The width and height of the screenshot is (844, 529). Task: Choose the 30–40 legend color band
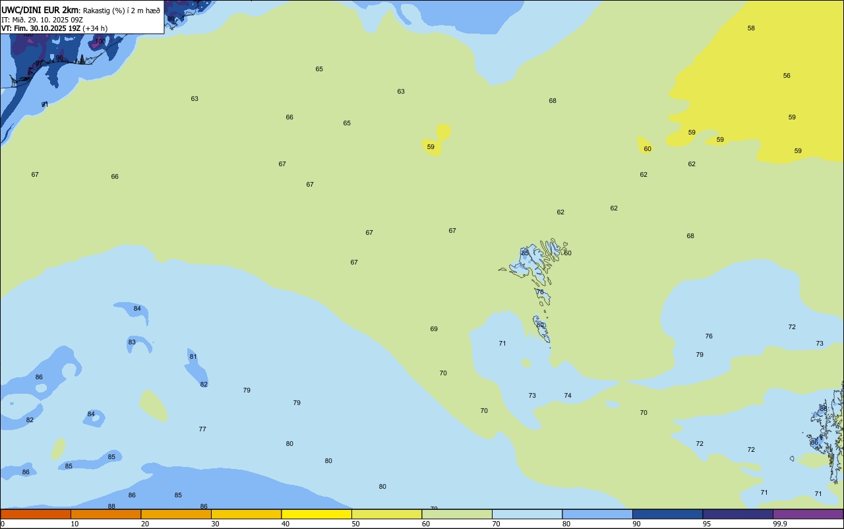coord(246,514)
